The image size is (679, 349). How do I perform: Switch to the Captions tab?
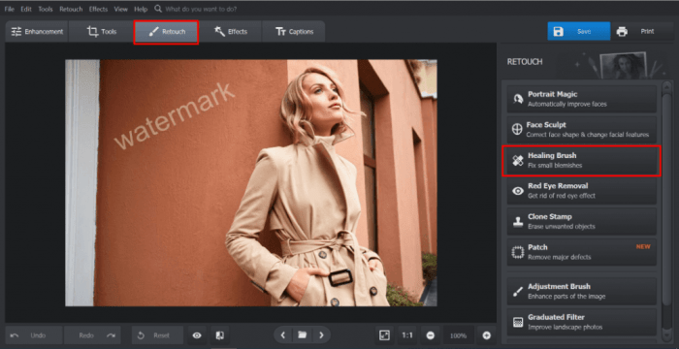coord(294,32)
